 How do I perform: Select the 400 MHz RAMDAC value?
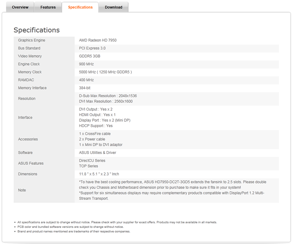pos(86,80)
